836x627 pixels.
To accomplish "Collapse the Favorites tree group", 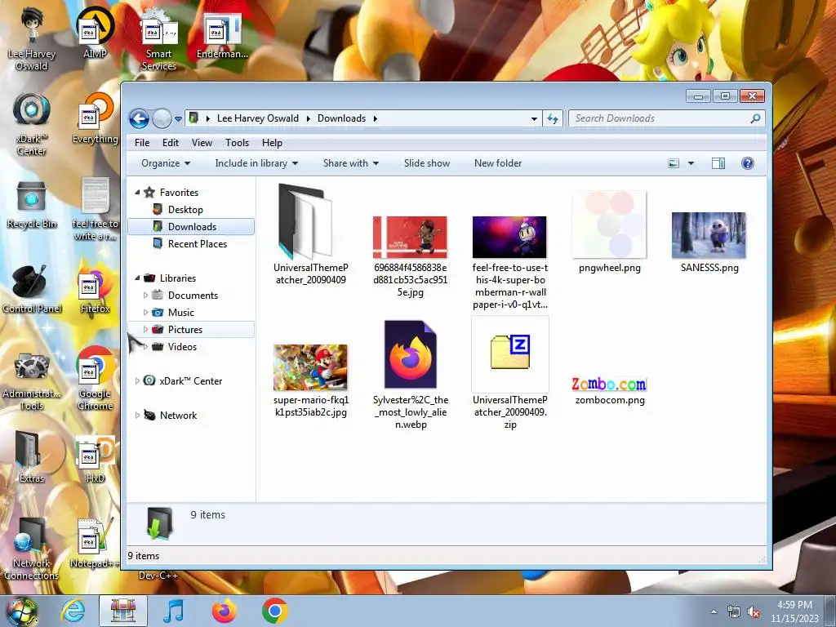I will pyautogui.click(x=137, y=192).
